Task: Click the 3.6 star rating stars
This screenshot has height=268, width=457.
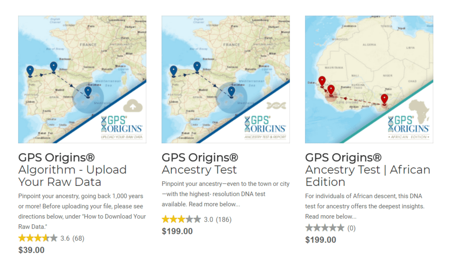Action: 38,238
